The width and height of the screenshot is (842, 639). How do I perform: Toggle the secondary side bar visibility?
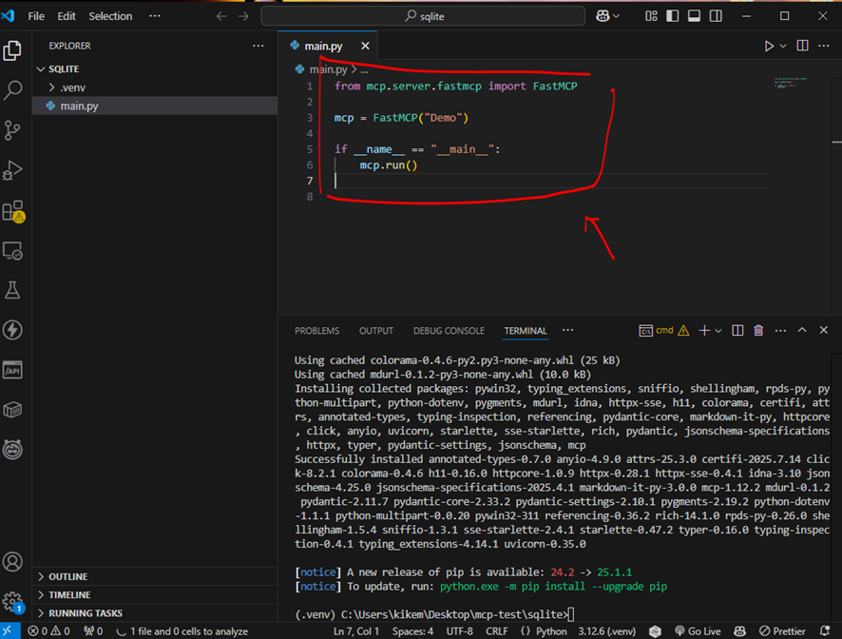click(715, 16)
